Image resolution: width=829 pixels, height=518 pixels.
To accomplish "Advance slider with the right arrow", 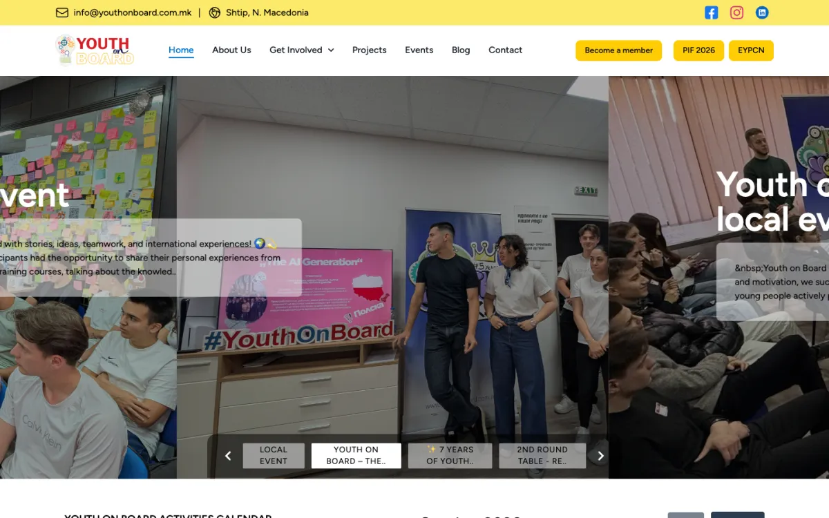I will (600, 456).
